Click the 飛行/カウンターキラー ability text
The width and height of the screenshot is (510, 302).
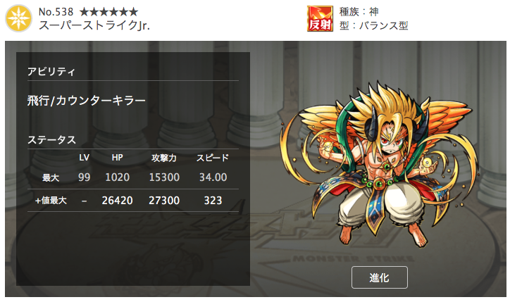(86, 101)
